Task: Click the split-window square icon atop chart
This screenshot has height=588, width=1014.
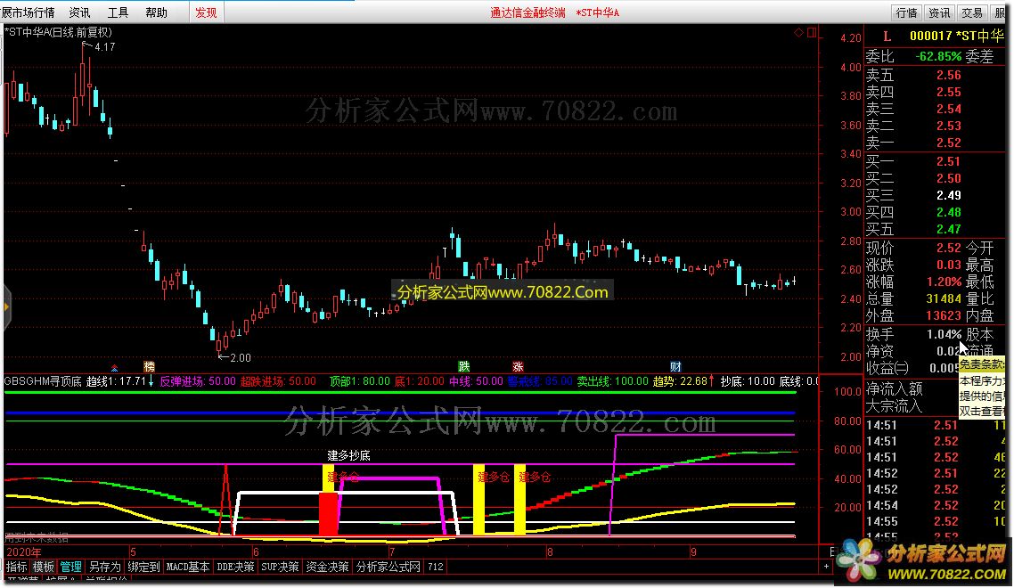Action: click(x=812, y=32)
